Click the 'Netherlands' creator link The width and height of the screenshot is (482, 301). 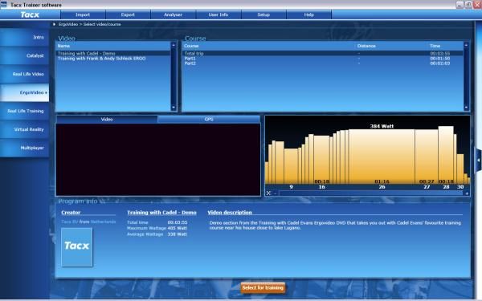[103, 222]
